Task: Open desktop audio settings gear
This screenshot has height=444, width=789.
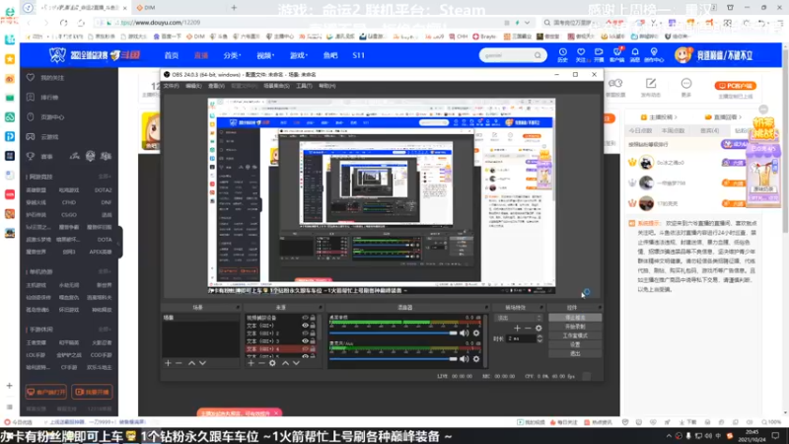Action: (x=476, y=333)
